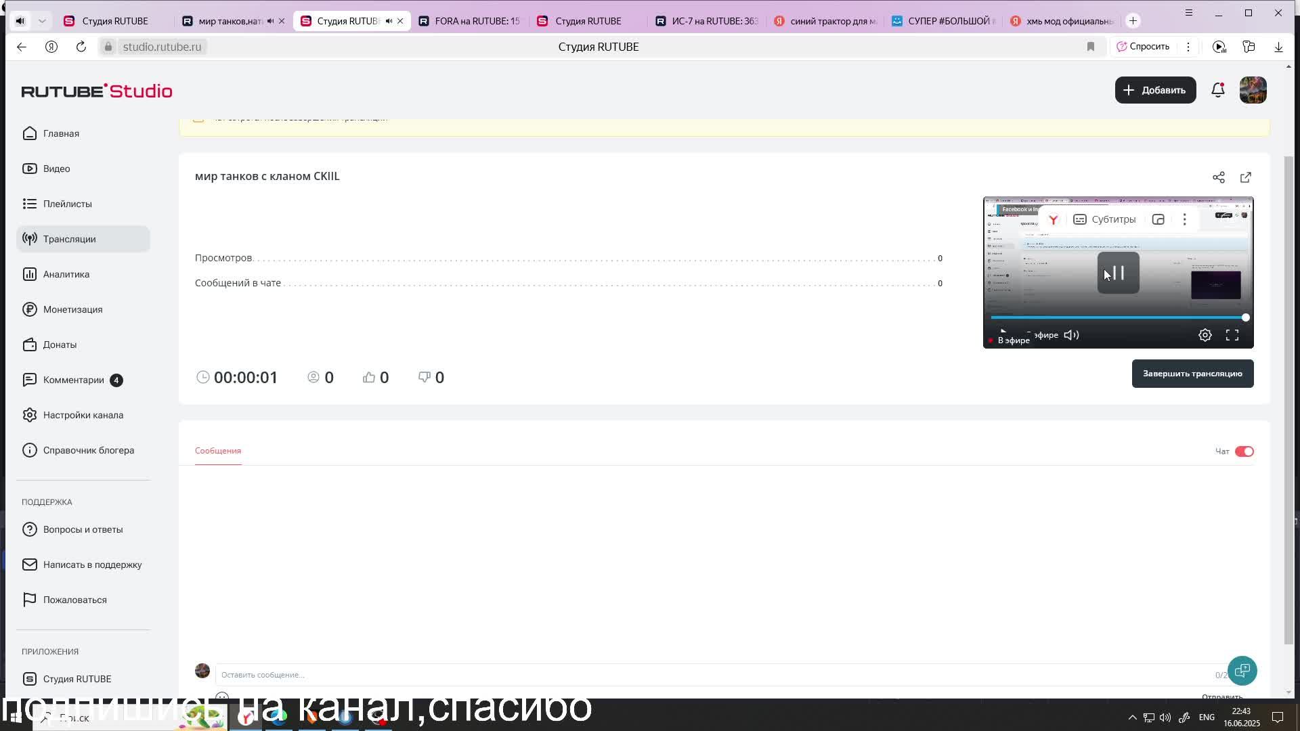Click the Спросить assistant button

[x=1143, y=47]
